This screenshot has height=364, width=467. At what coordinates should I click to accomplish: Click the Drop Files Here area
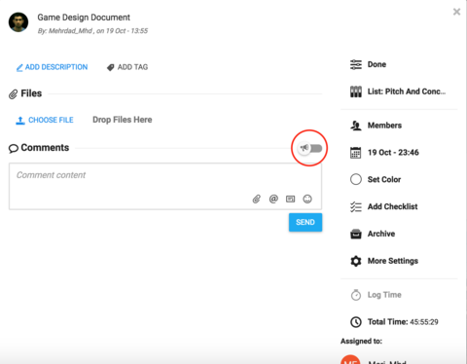(x=123, y=120)
